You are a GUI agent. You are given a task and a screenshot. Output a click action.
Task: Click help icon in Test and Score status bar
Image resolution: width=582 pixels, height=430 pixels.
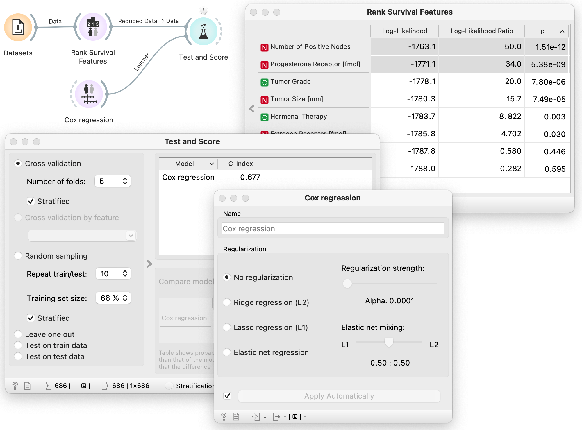[x=15, y=386]
